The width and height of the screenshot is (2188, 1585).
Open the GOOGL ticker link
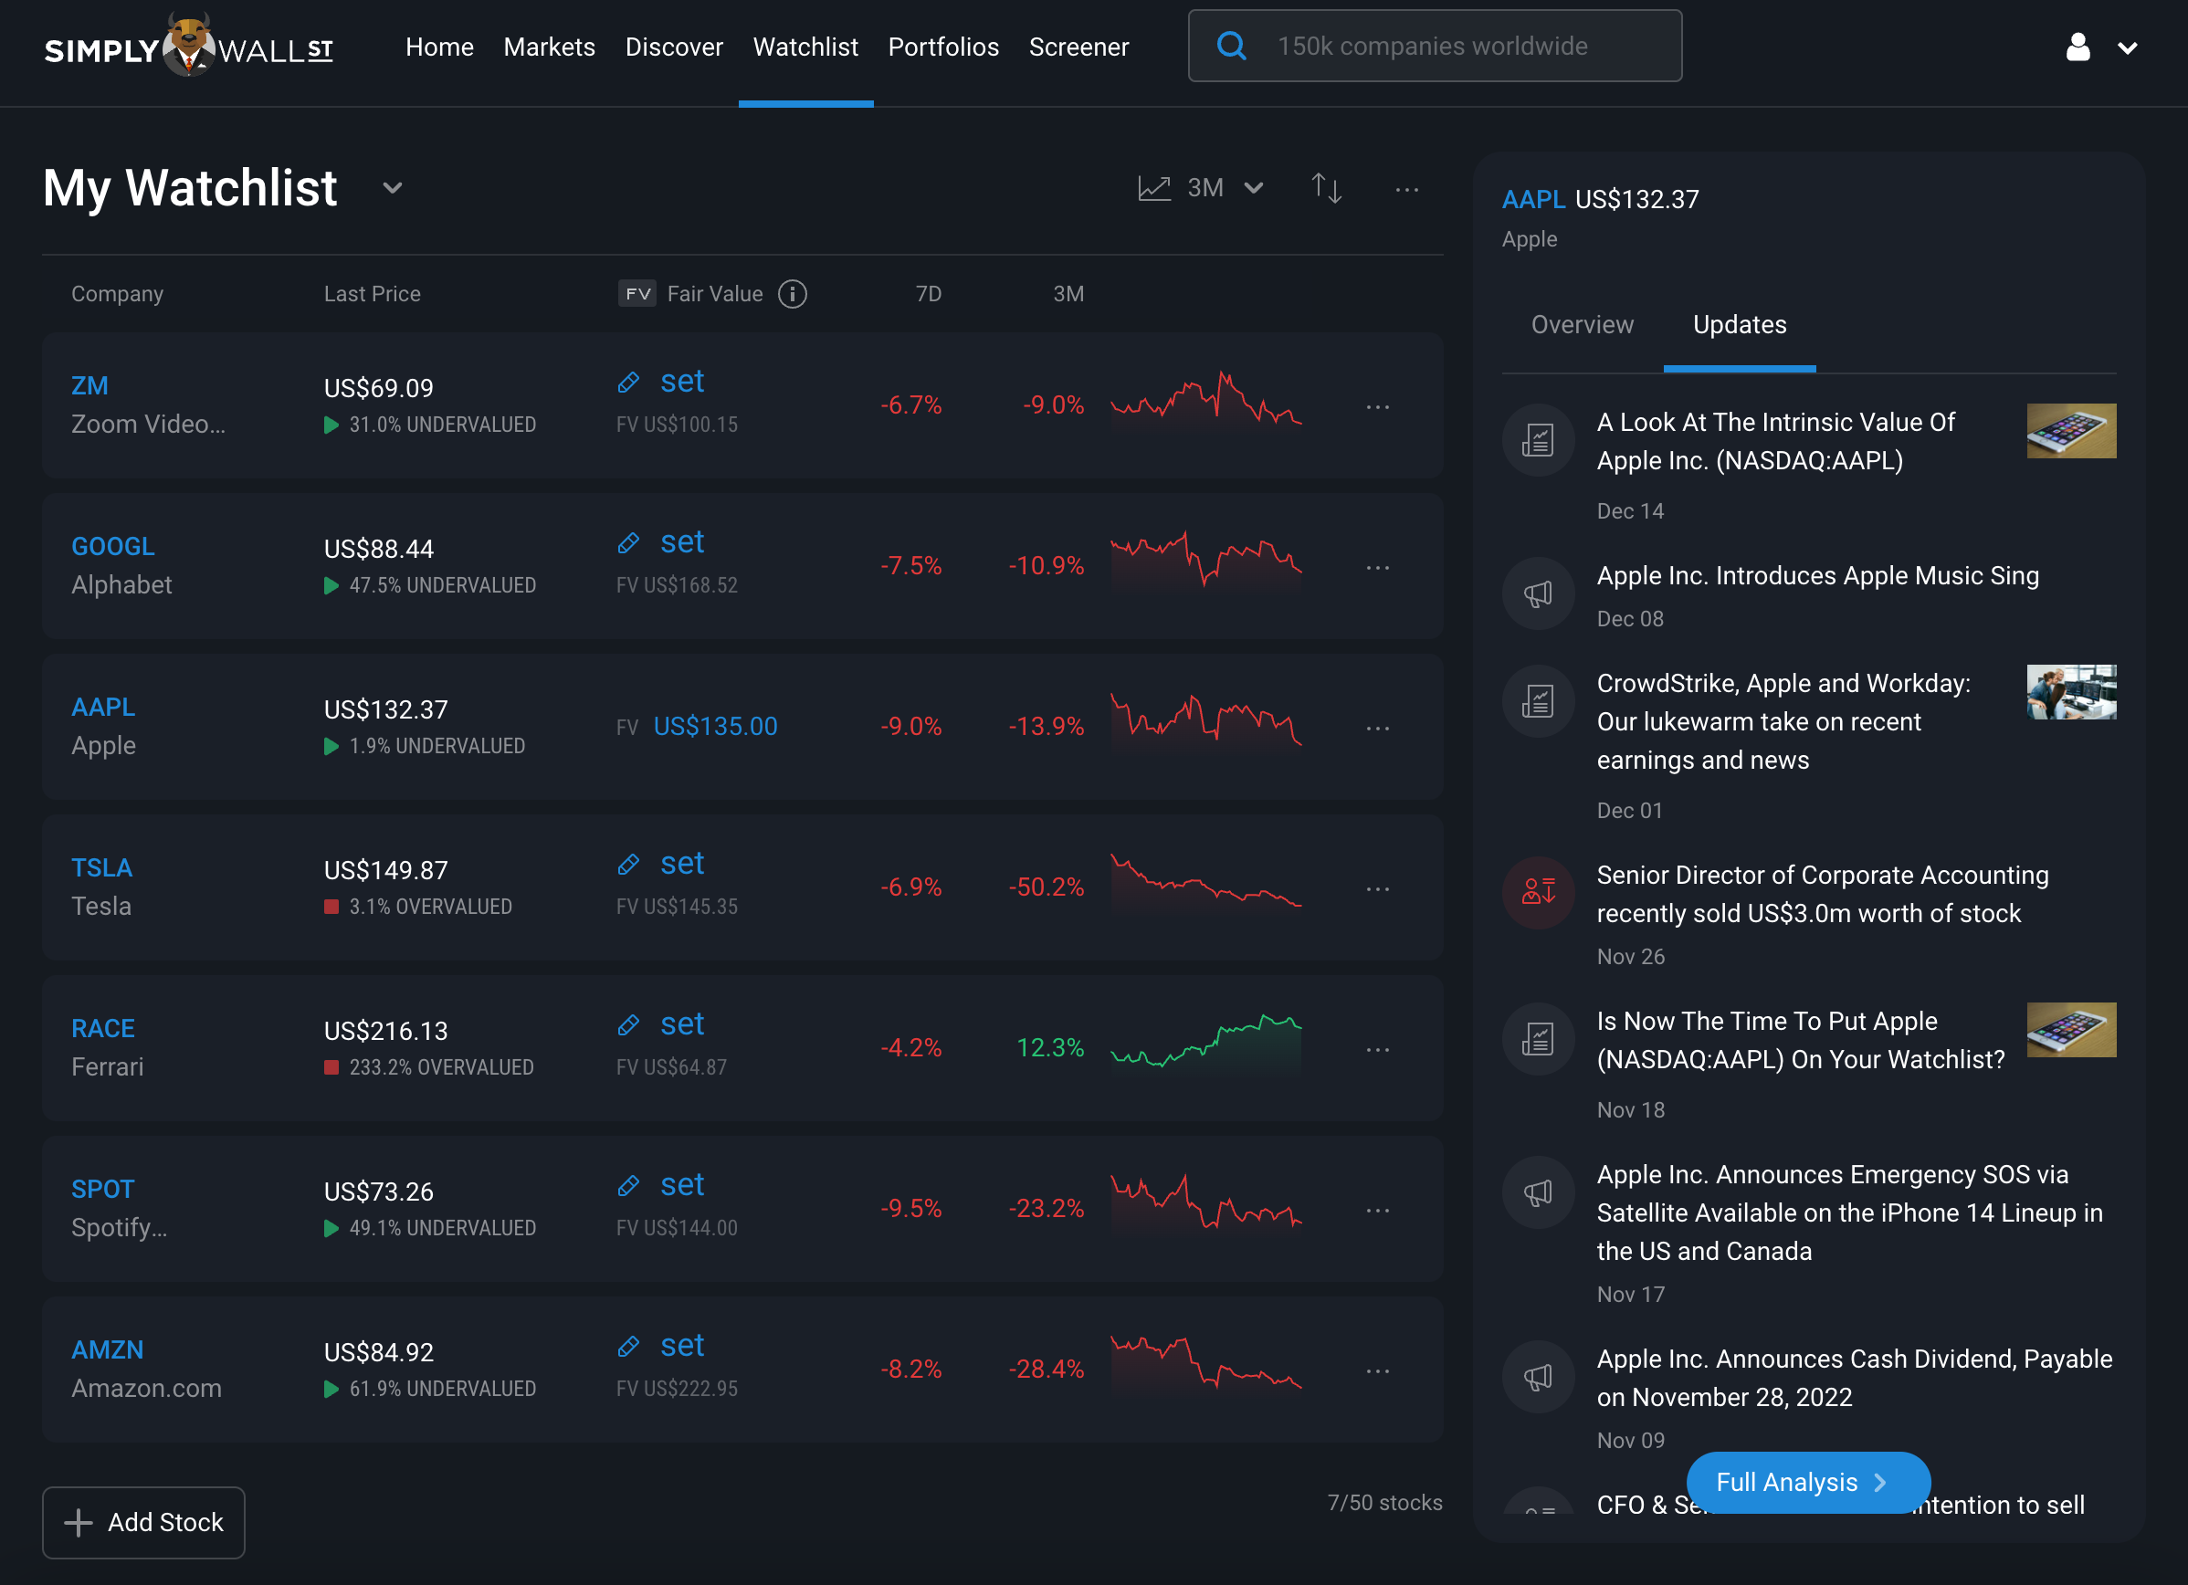(x=113, y=546)
